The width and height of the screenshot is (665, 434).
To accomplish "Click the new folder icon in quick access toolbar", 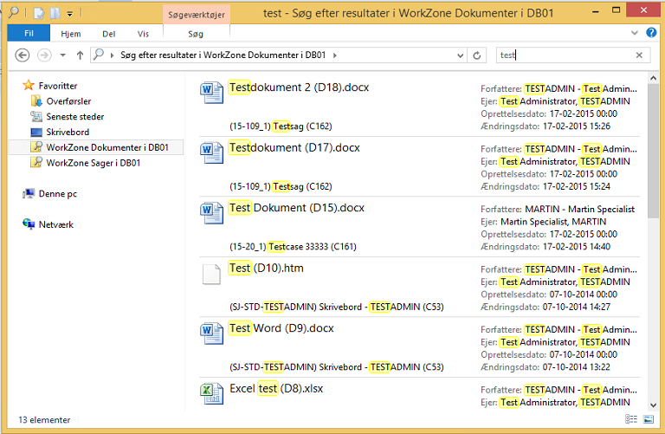I will click(x=55, y=13).
